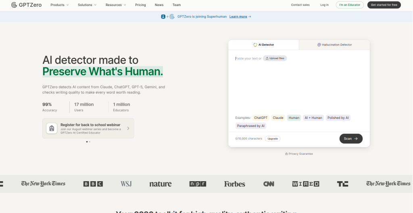Viewport: 413px width, 213px height.
Task: Open the Team page
Action: pos(177,5)
